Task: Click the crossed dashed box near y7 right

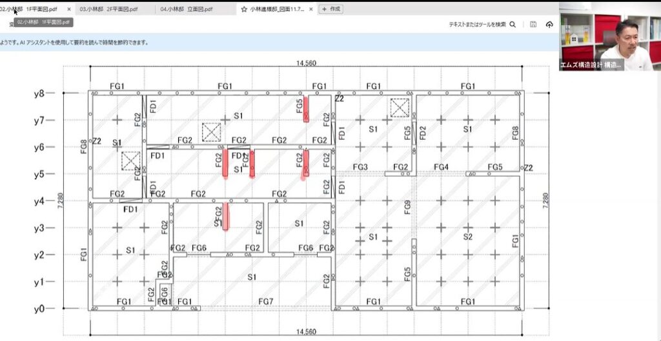Action: [x=400, y=108]
